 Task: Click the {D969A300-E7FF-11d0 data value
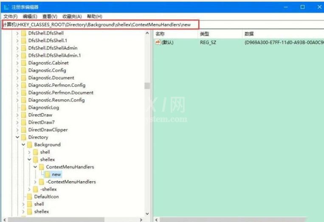(x=284, y=43)
